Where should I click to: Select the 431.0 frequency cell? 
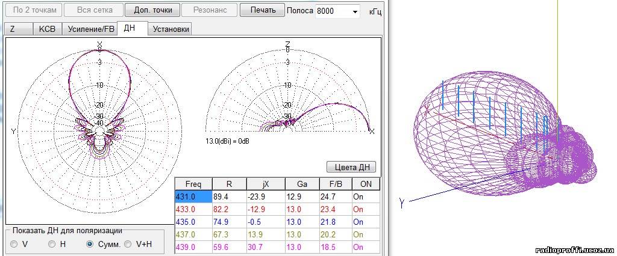click(193, 197)
